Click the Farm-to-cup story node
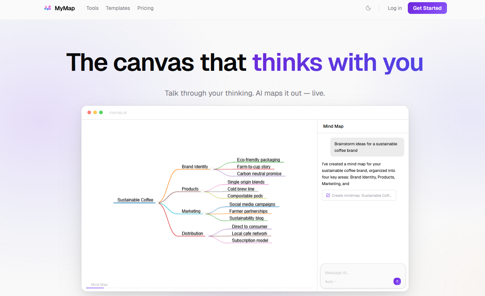This screenshot has height=296, width=485. pyautogui.click(x=254, y=166)
